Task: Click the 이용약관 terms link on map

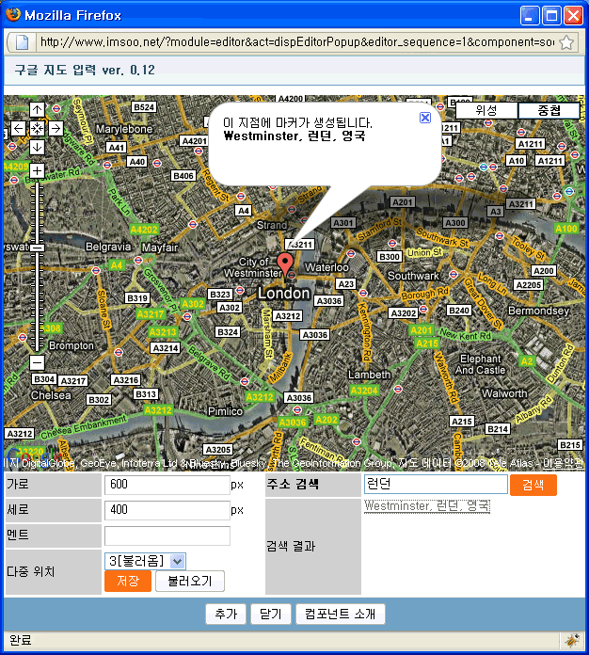Action: 562,463
